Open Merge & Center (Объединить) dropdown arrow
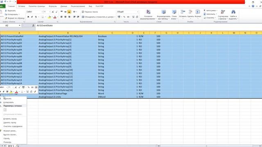Image resolution: width=262 pixels, height=147 pixels. point(115,17)
